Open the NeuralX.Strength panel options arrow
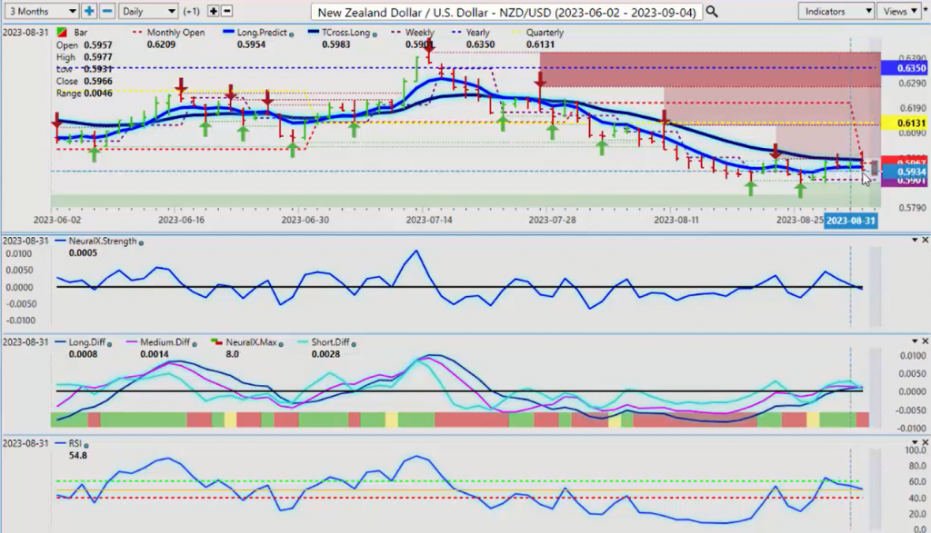931x533 pixels. click(x=915, y=240)
